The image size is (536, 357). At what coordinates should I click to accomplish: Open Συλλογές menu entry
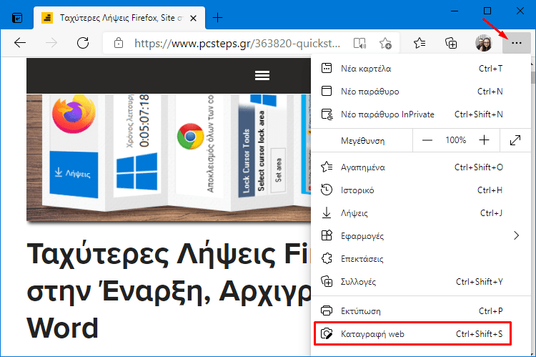click(420, 282)
